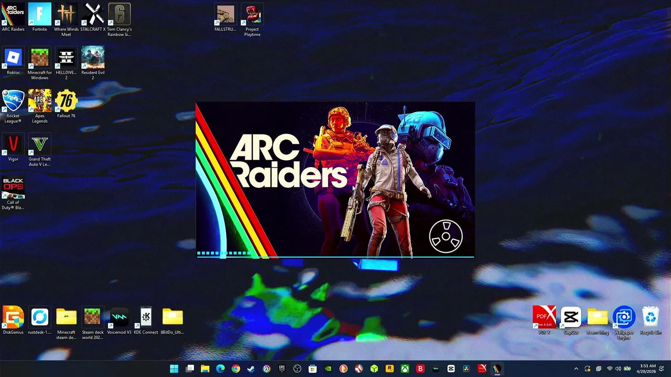Open DuckDuckGo browser from the taskbar

tap(343, 369)
